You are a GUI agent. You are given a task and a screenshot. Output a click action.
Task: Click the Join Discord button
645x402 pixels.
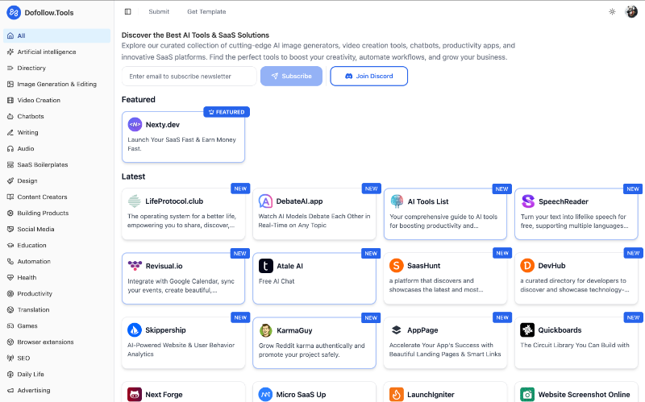[368, 77]
